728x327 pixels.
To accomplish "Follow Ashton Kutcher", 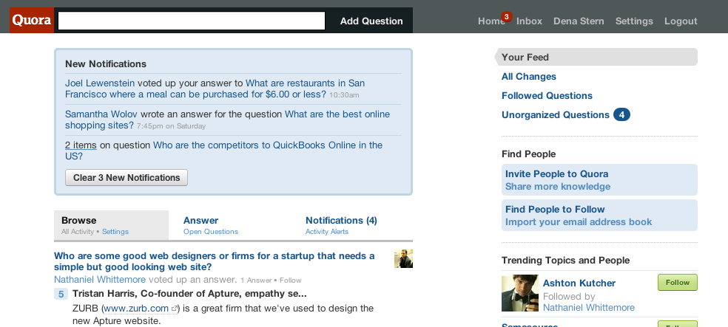I will point(678,283).
